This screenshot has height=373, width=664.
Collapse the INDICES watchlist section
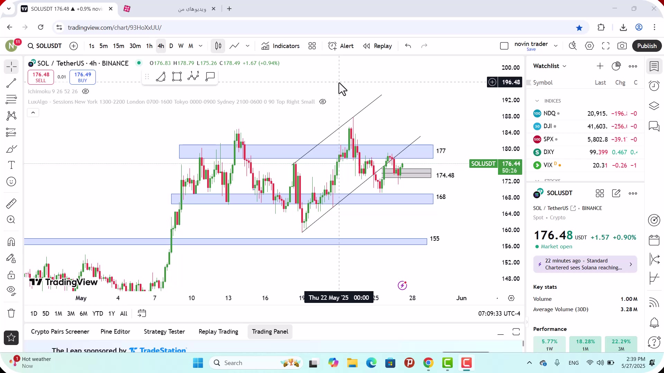coord(537,101)
